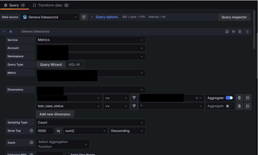Viewport: 258px width, 155px height.
Task: Duplicate query A with copy icon
Action: [227, 32]
